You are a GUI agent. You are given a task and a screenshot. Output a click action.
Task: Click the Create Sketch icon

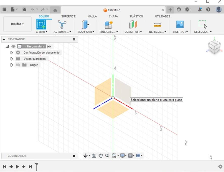pos(41,25)
